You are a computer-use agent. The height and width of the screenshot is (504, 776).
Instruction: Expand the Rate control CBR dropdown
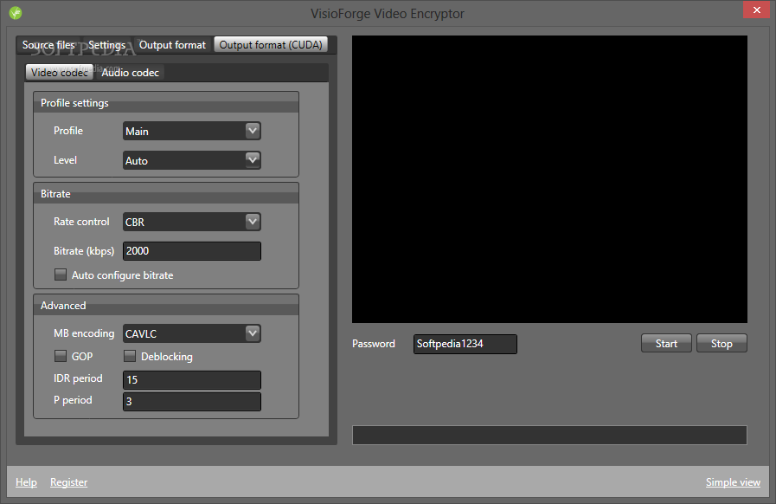pos(191,222)
